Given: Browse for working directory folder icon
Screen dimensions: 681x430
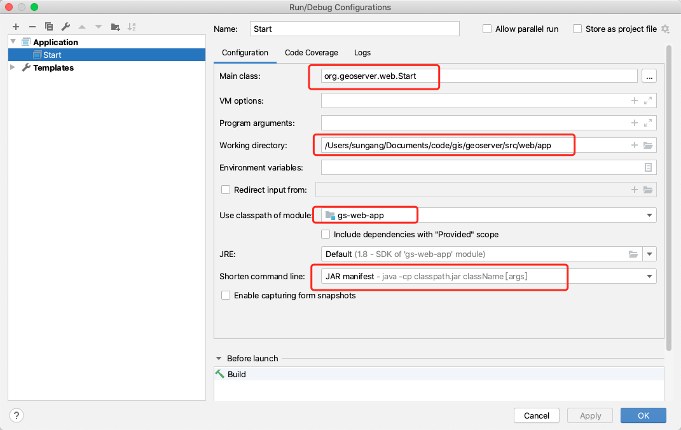Looking at the screenshot, I should 648,146.
